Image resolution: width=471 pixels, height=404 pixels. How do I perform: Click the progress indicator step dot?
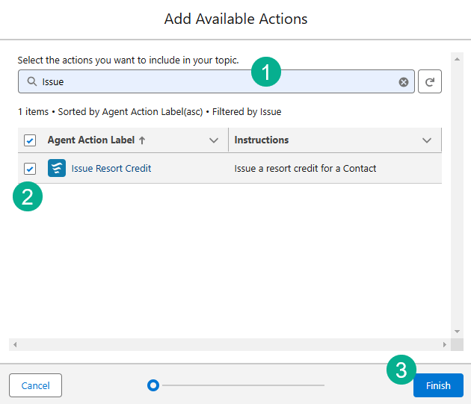(153, 385)
